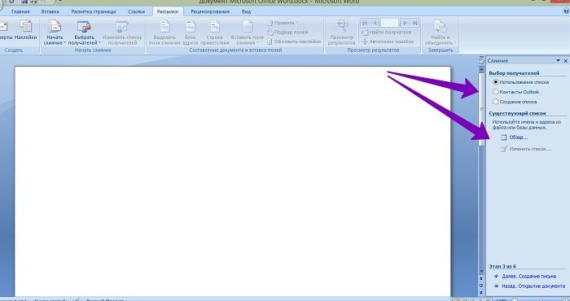Viewport: 570px width, 301px height.
Task: Select the Создание списка radio button
Action: pyautogui.click(x=495, y=102)
